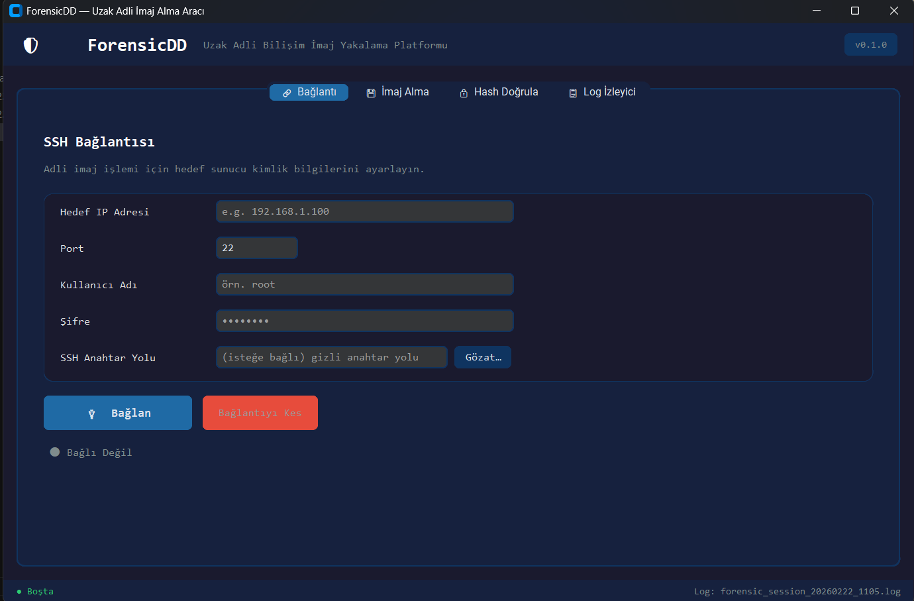This screenshot has height=601, width=914.
Task: Click the Şifre password field
Action: 364,321
